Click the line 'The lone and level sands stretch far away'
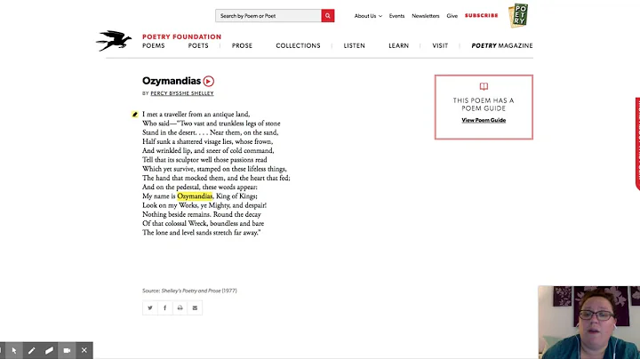Screen dimensions: 640x359 [x=202, y=233]
